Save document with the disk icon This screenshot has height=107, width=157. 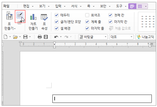(x=25, y=37)
